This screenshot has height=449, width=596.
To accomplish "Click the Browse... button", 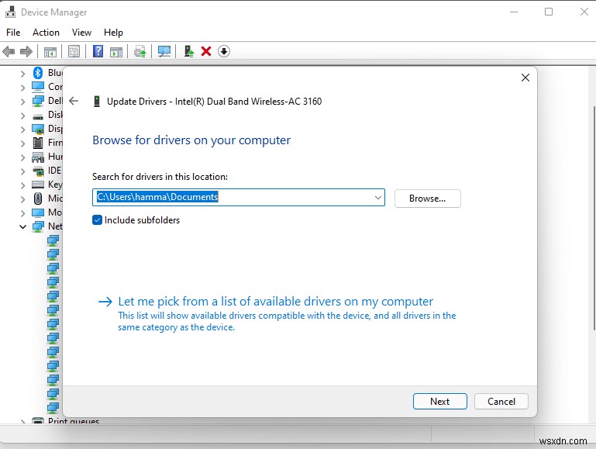I will click(x=428, y=199).
